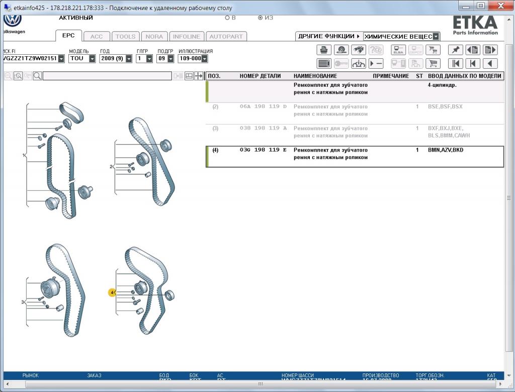This screenshot has height=392, width=515.
Task: Click the tachometer gauge toolbar icon
Action: [x=341, y=50]
